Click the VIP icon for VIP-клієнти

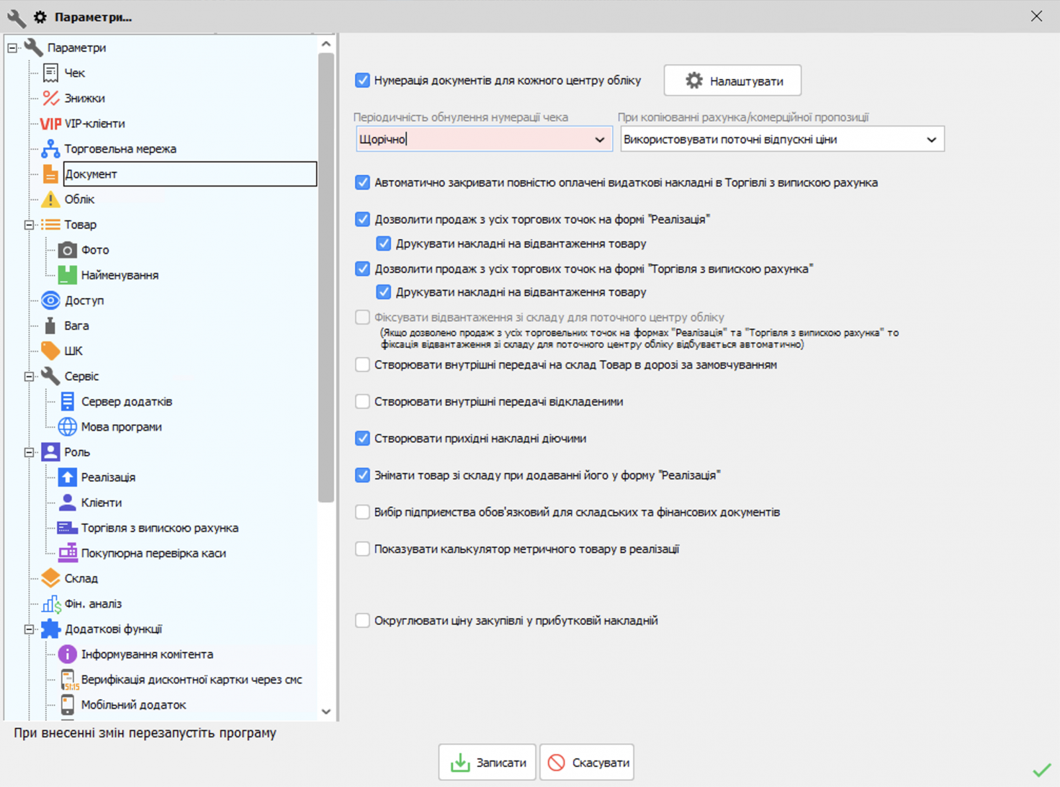tap(50, 124)
